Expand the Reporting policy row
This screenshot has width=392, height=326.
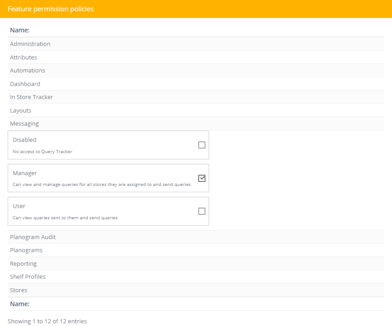(x=196, y=263)
